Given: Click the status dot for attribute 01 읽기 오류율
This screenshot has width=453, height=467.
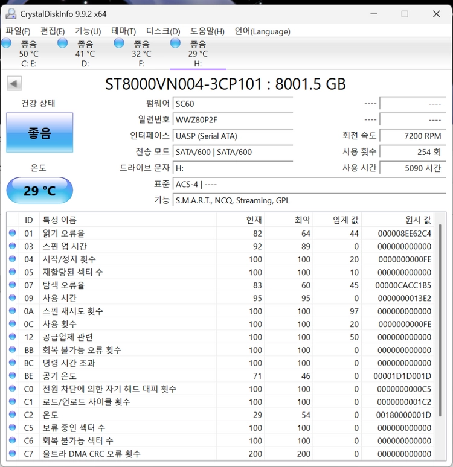Looking at the screenshot, I should point(12,233).
